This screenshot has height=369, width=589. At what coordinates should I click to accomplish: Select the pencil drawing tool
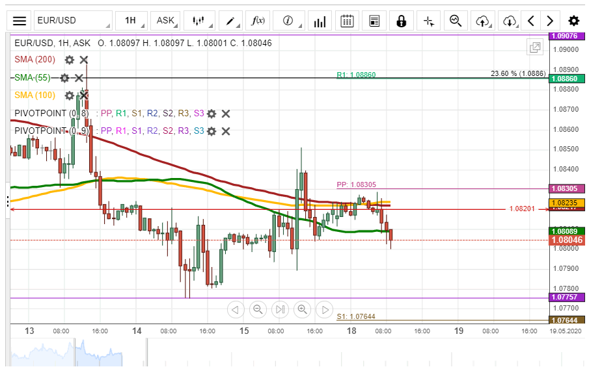(x=230, y=21)
